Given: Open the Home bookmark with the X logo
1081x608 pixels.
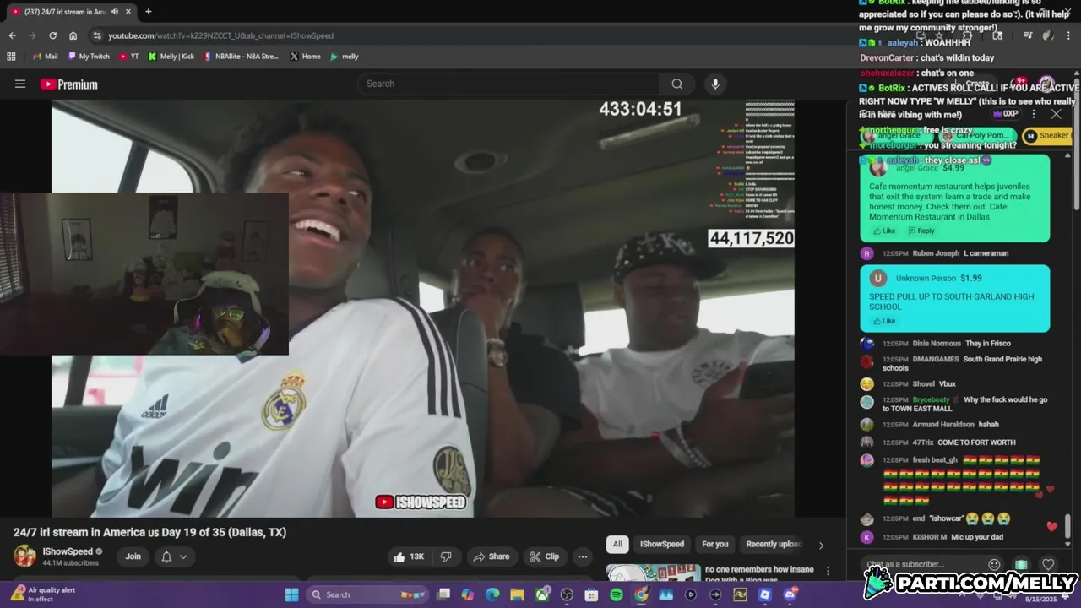Looking at the screenshot, I should 305,57.
